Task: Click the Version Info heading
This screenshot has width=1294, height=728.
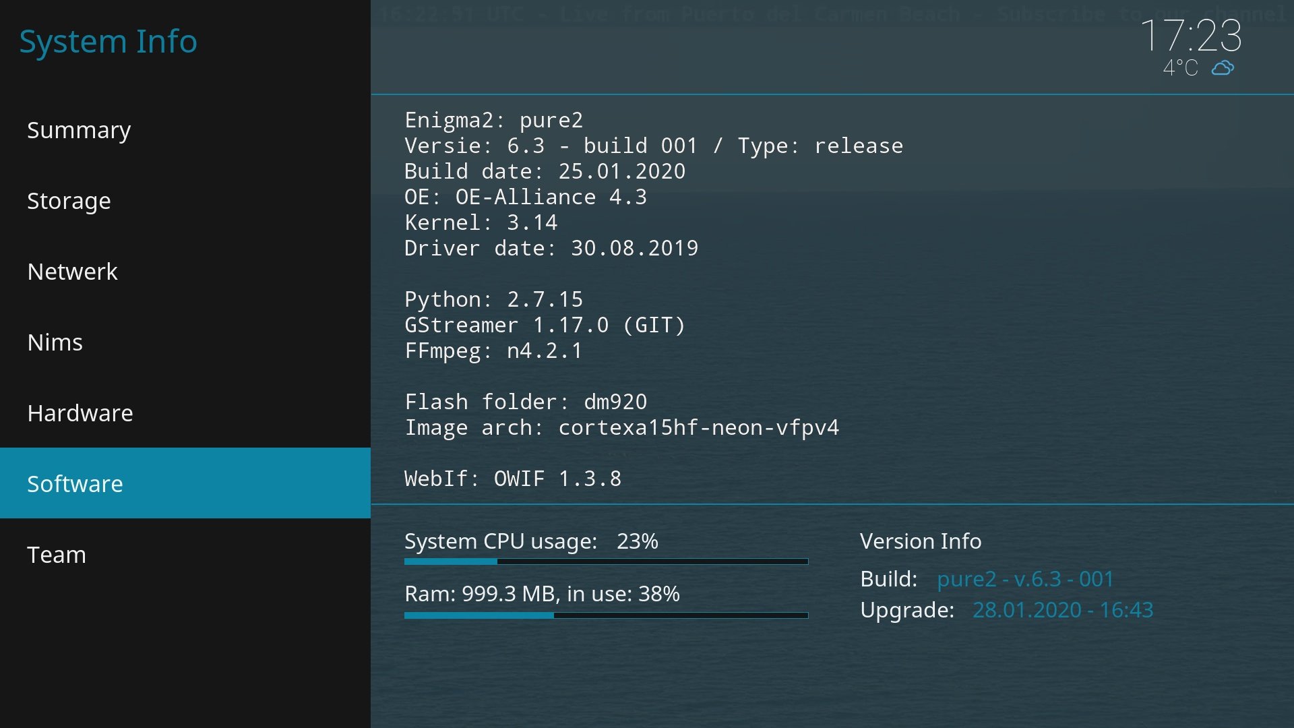Action: point(920,541)
